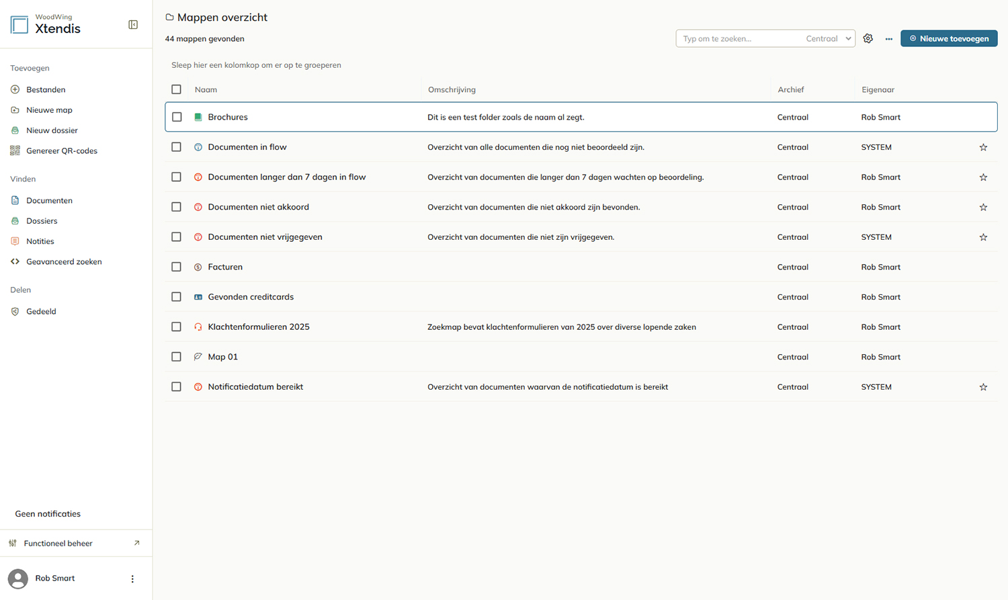Favorite the Documenten in flow folder star
The image size is (1008, 600).
983,147
